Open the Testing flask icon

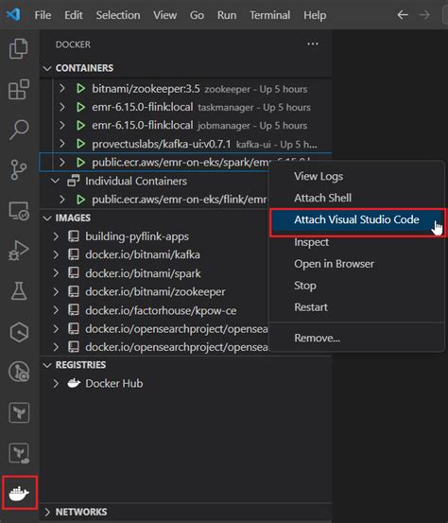pos(19,291)
